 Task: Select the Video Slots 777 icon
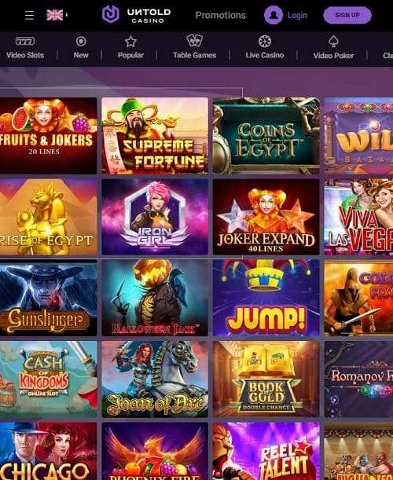pyautogui.click(x=25, y=41)
